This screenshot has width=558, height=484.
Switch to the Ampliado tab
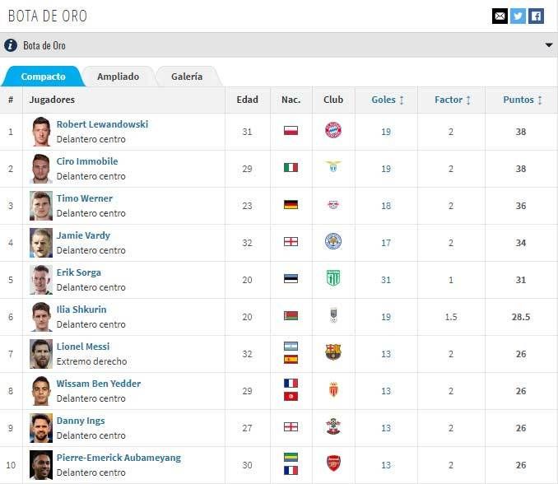click(118, 77)
